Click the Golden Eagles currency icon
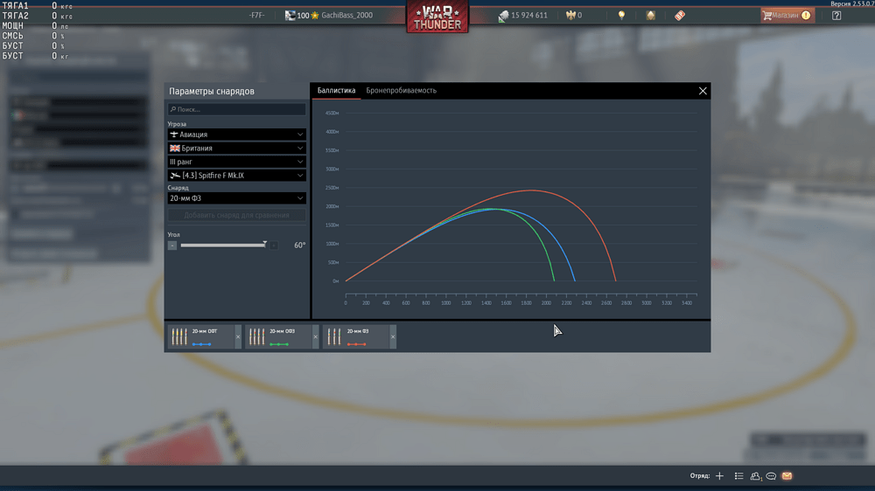The height and width of the screenshot is (491, 875). click(570, 16)
